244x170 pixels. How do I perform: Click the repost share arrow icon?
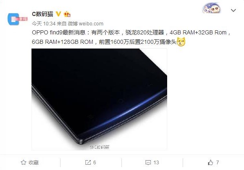(x=88, y=162)
